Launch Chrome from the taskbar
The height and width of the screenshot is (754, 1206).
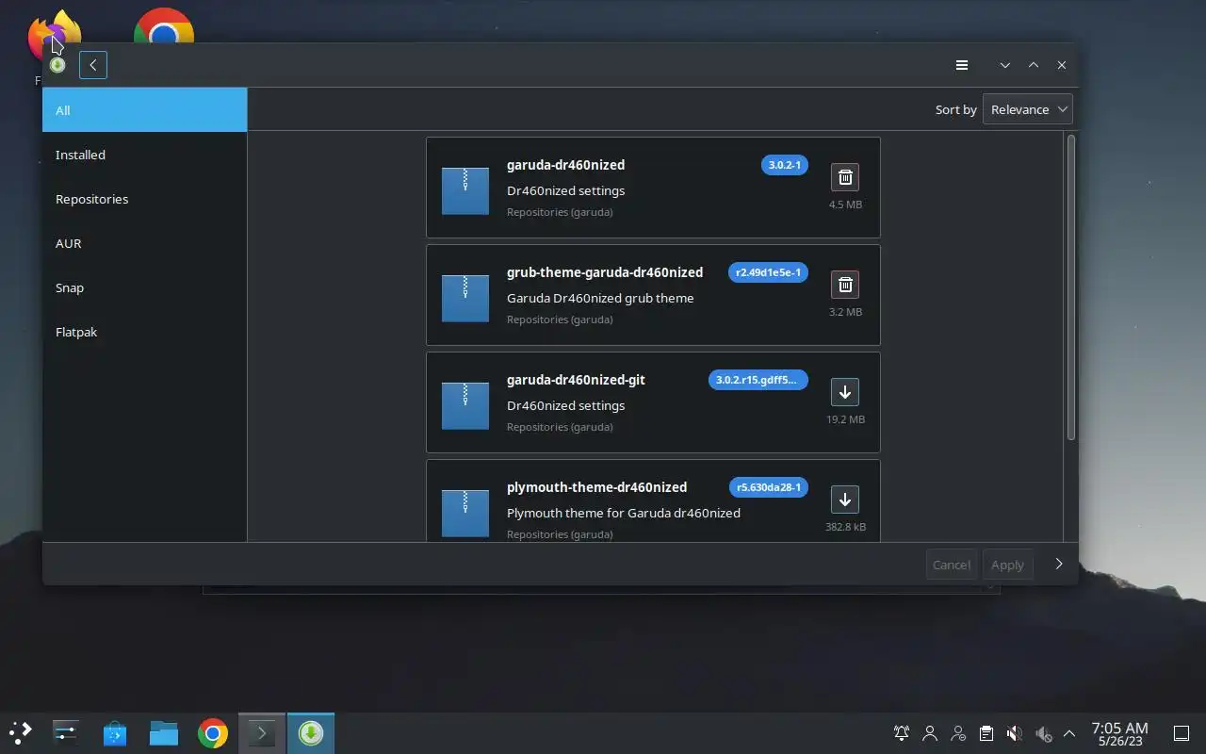click(x=213, y=732)
